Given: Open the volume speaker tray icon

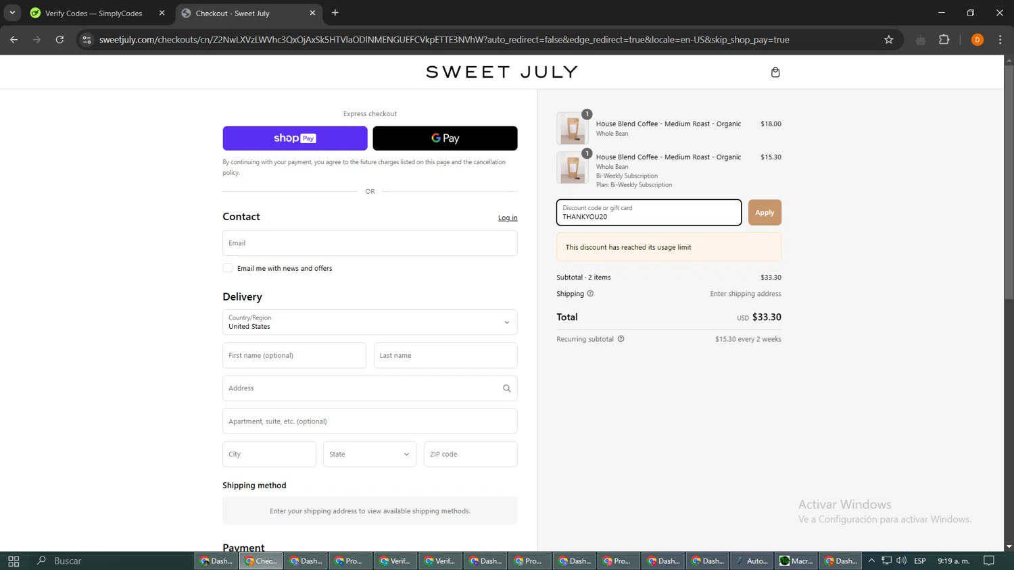Looking at the screenshot, I should coord(901,561).
